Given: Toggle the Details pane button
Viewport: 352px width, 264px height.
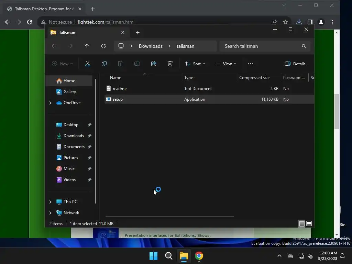Looking at the screenshot, I should click(x=295, y=64).
